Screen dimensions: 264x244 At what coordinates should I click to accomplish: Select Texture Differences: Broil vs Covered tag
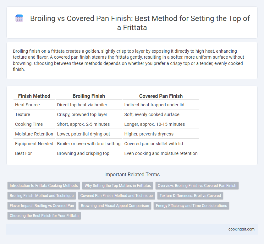[190, 196]
